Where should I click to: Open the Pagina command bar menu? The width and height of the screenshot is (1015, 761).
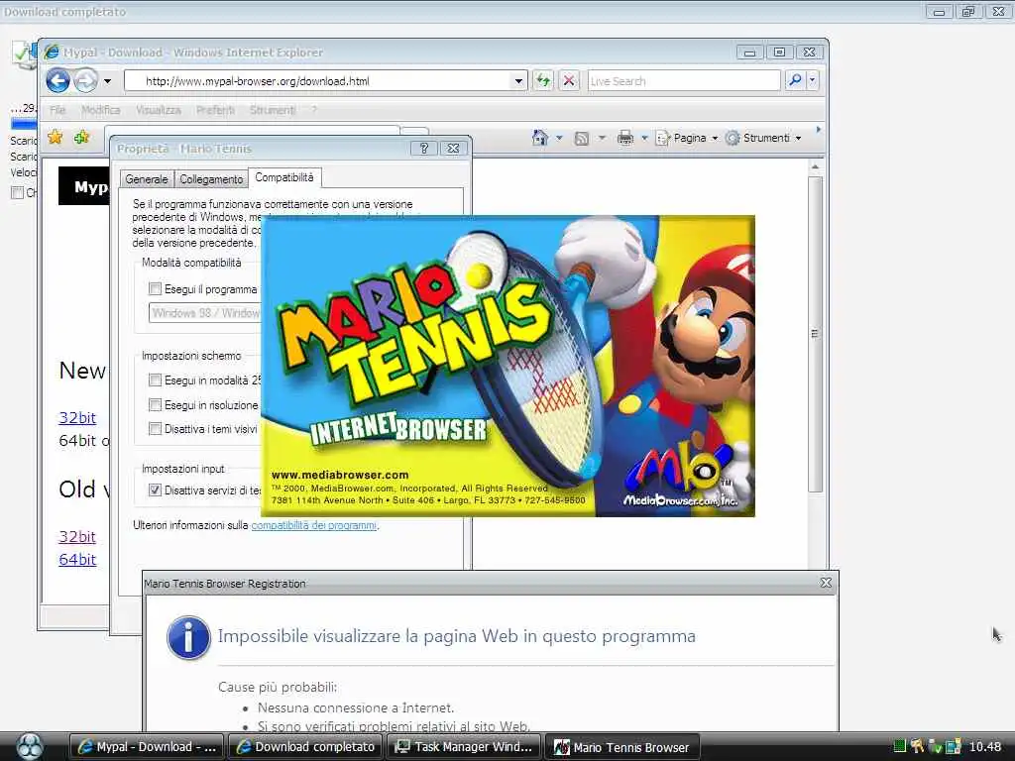[x=687, y=138]
